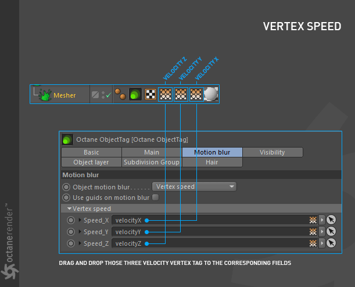Open the Hair tab

pos(213,162)
